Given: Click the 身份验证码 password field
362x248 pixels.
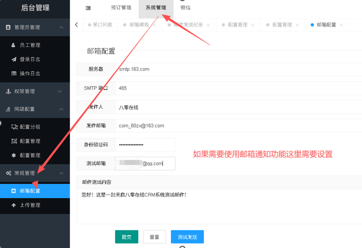Looking at the screenshot, I should click(x=145, y=144).
